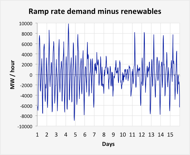Screen dimensions: 190x155
Task: Click the highest peak of the blue line
Action: pos(68,24)
